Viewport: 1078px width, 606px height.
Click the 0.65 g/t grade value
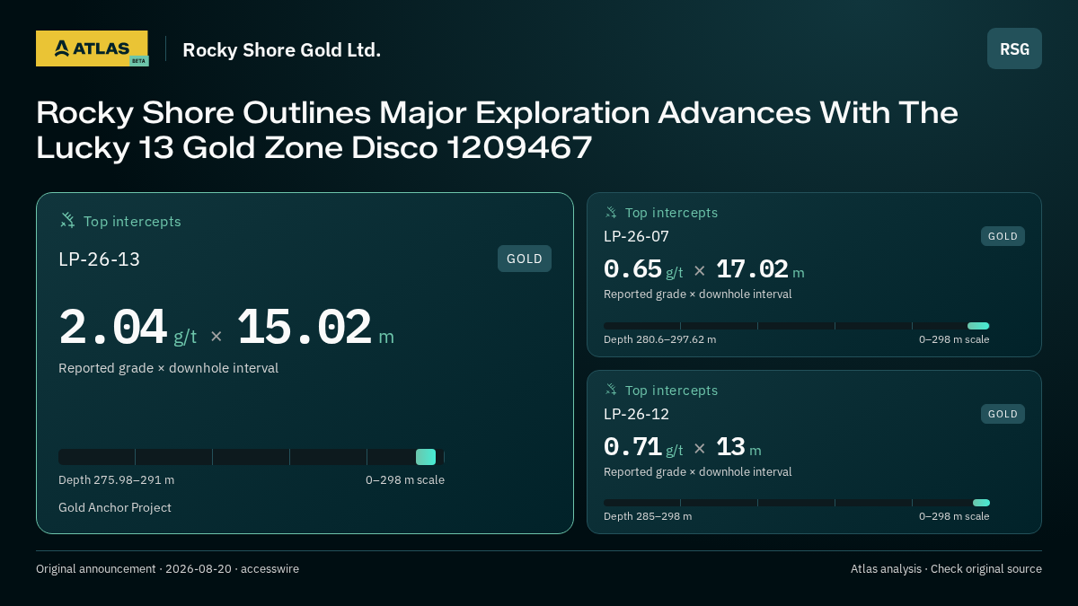pos(643,269)
